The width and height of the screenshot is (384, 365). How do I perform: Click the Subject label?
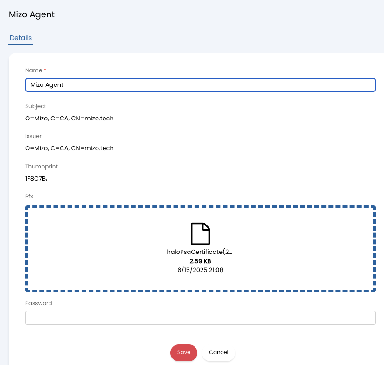35,106
